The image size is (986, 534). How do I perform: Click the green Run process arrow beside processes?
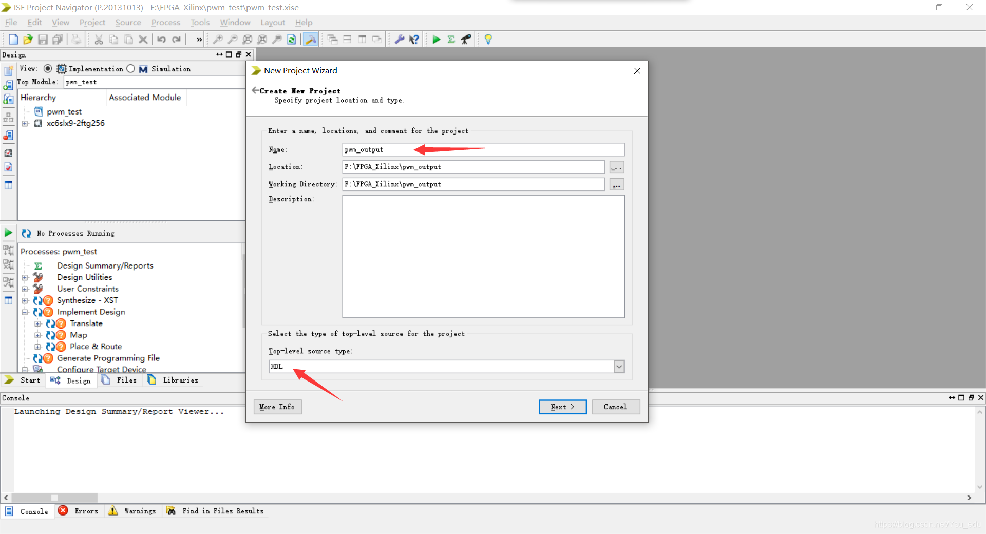point(8,233)
